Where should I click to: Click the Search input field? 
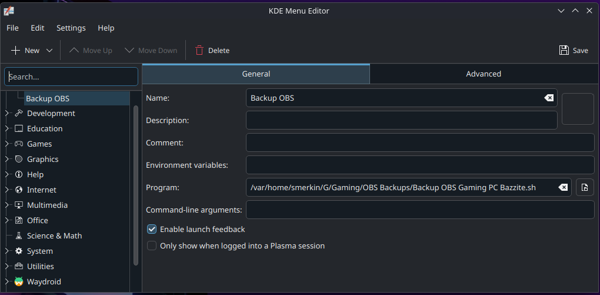click(x=71, y=77)
